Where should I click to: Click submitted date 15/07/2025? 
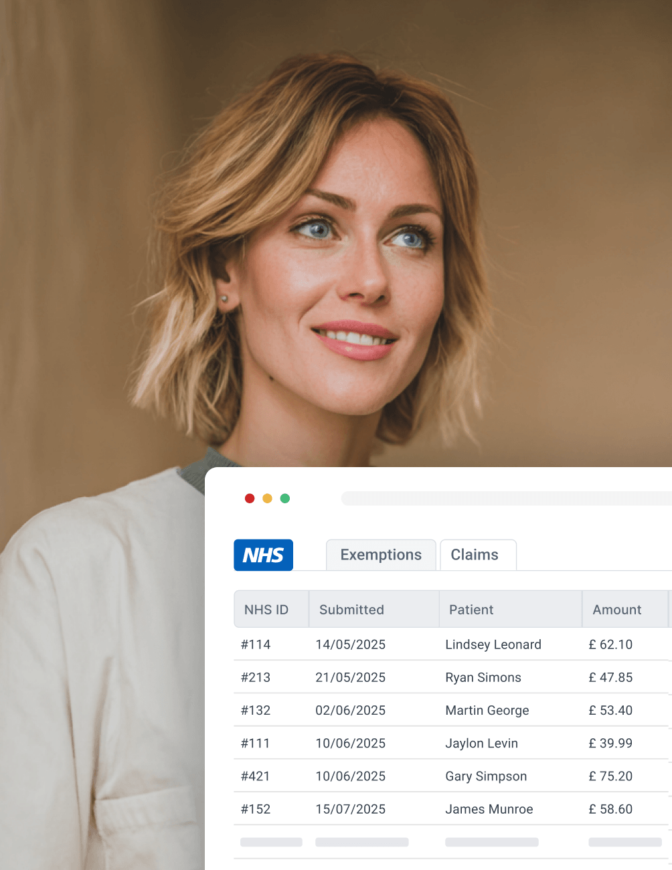(x=351, y=809)
